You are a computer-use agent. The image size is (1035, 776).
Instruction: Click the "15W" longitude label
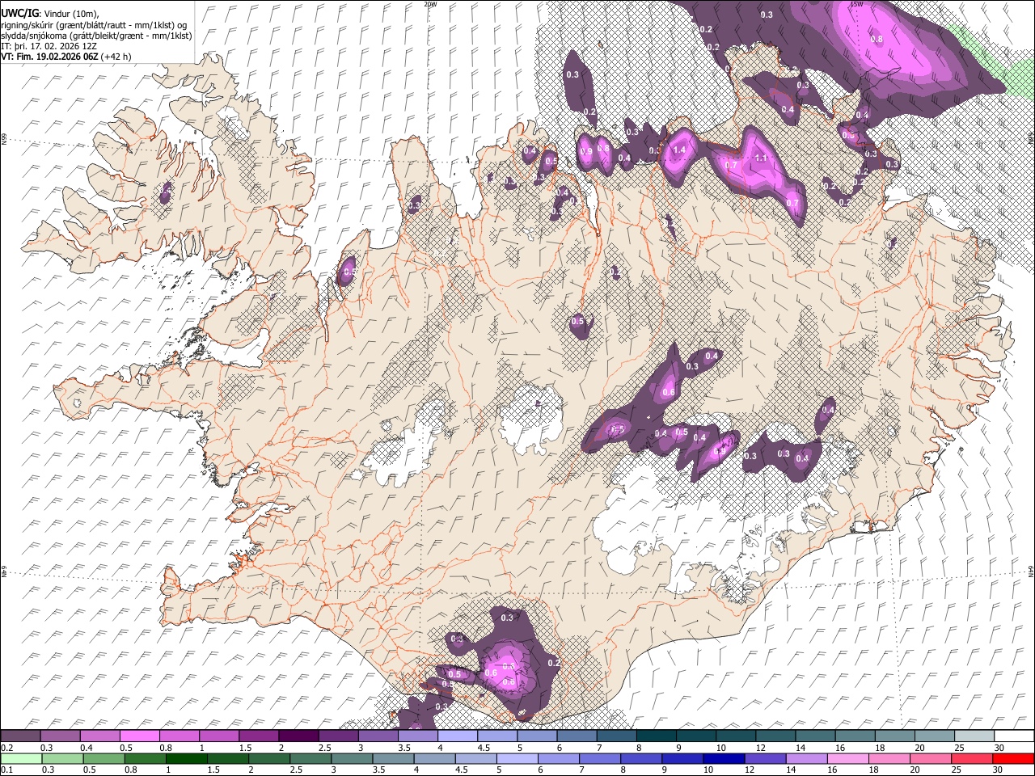point(857,4)
